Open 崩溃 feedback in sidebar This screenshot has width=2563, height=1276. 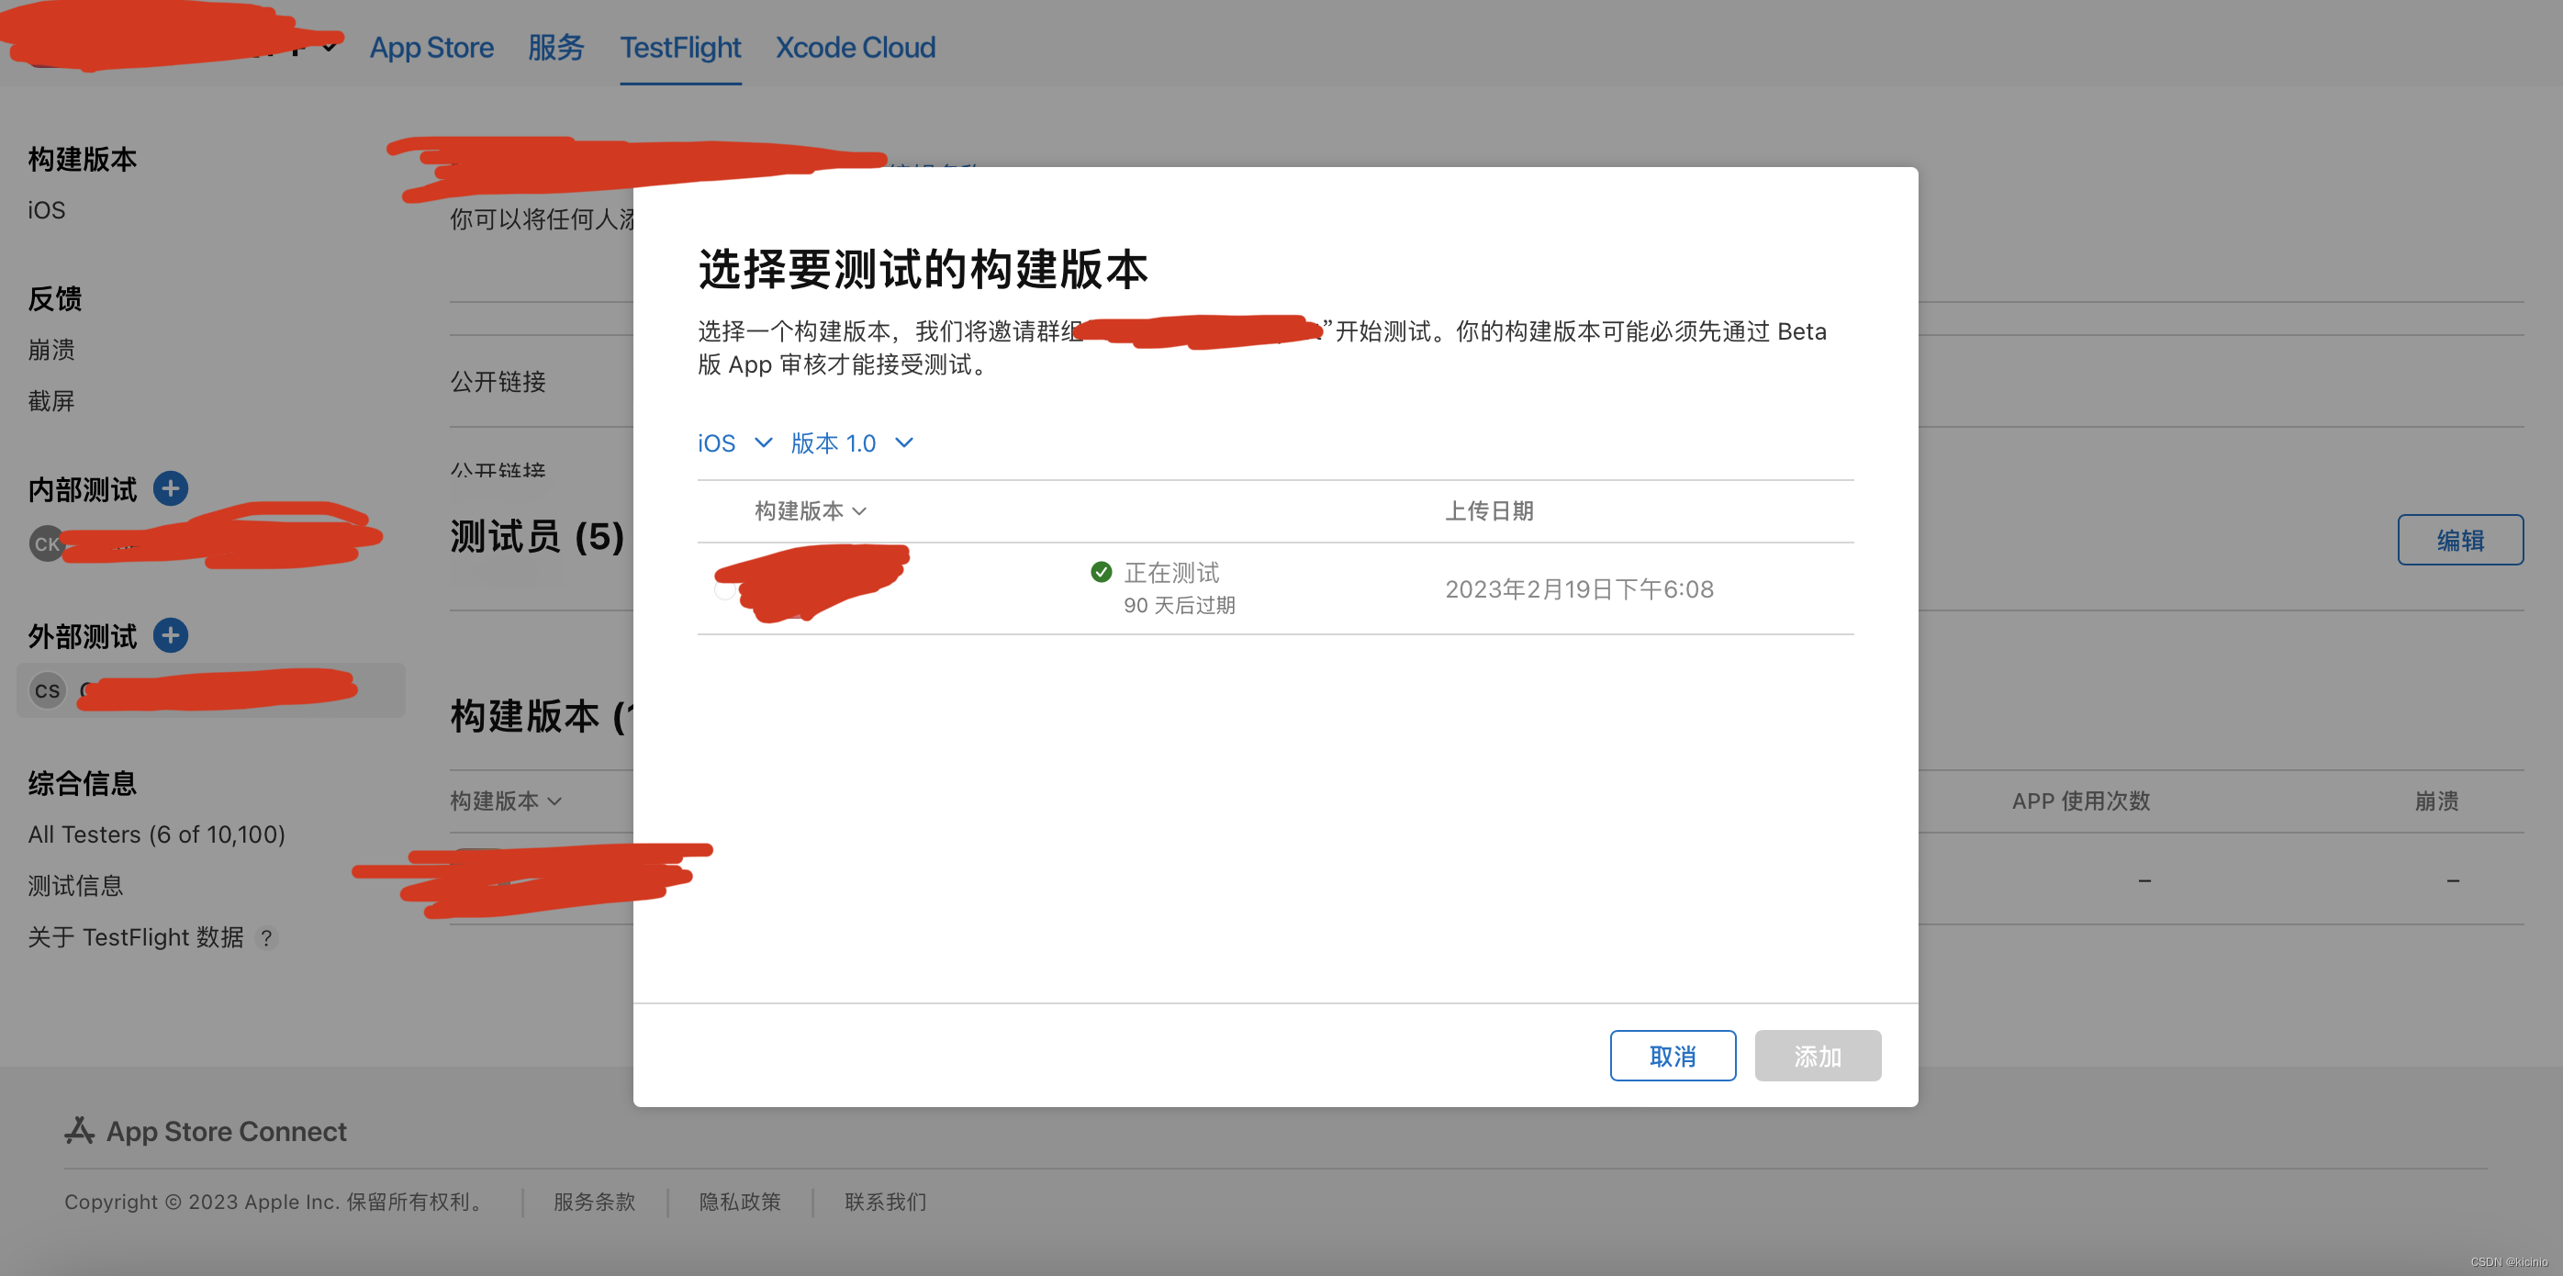pos(51,350)
